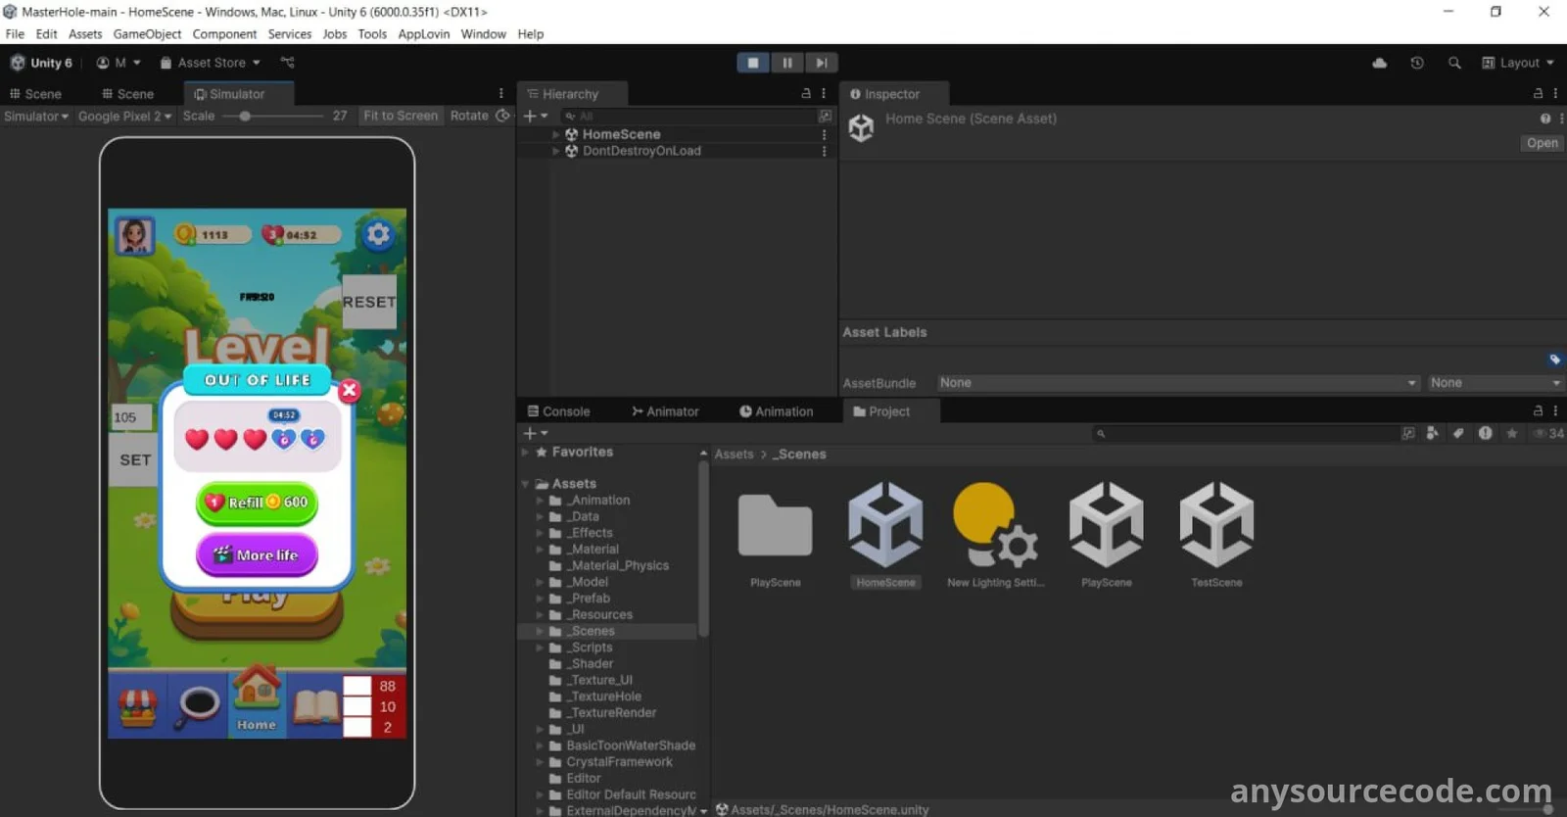The image size is (1567, 817).
Task: Open the AssetBundle None dropdown
Action: (x=1177, y=383)
